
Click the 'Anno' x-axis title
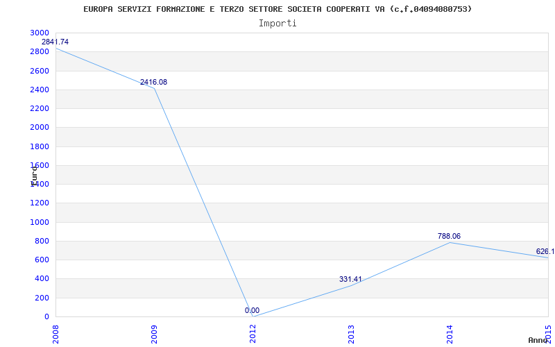pos(538,340)
